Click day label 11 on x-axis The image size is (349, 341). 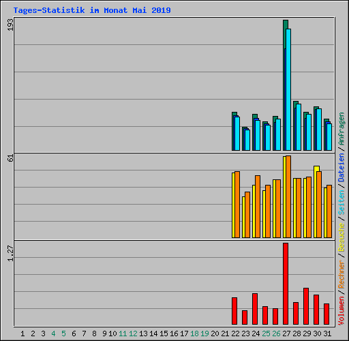[x=123, y=333]
